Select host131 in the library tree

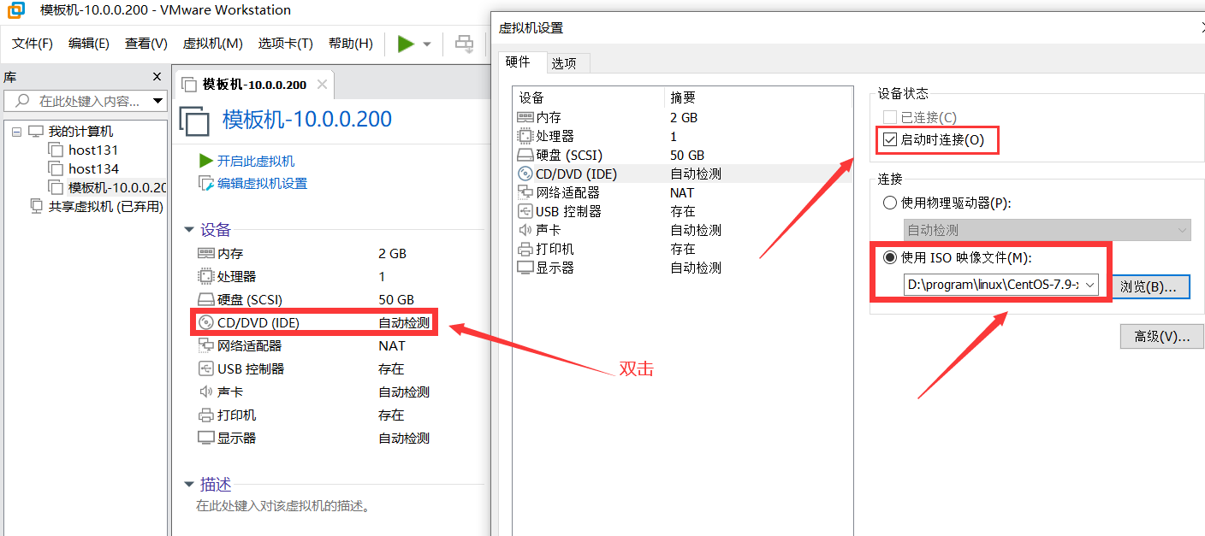click(93, 150)
